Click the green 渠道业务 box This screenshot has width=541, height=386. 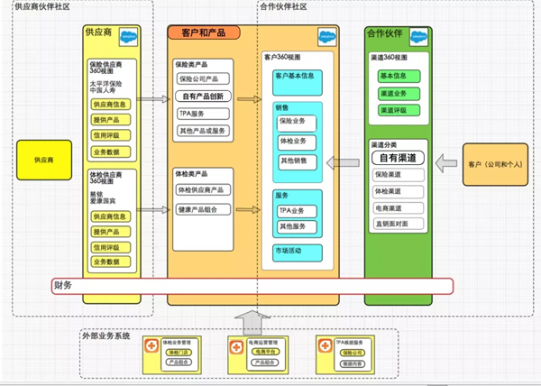pyautogui.click(x=394, y=93)
